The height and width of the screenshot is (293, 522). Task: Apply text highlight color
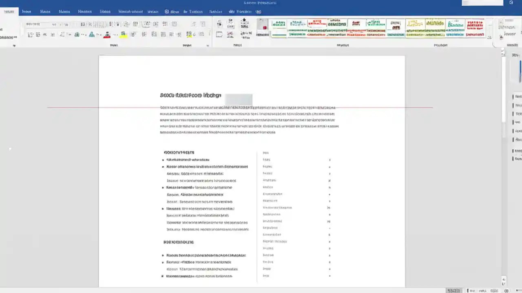123,34
